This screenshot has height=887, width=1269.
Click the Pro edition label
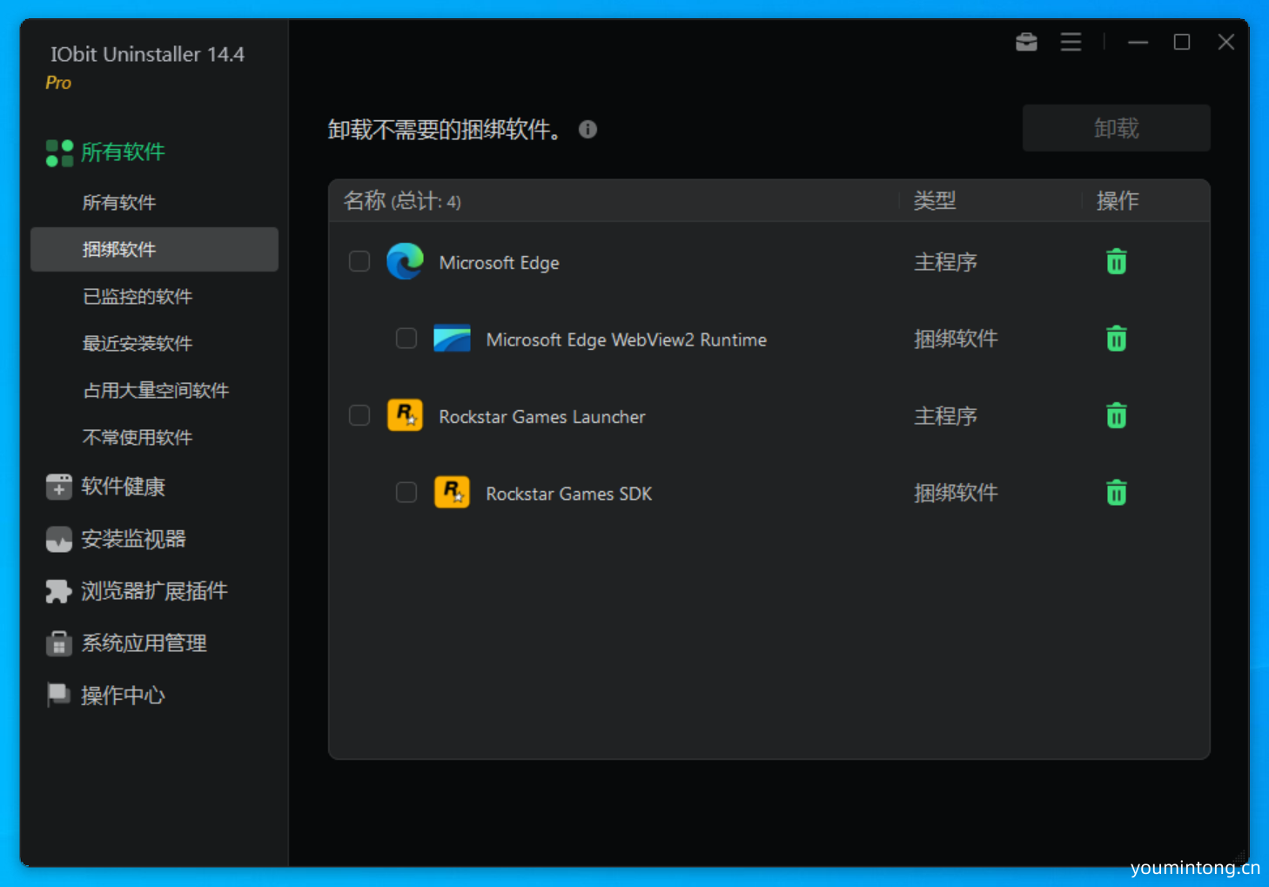click(x=58, y=83)
